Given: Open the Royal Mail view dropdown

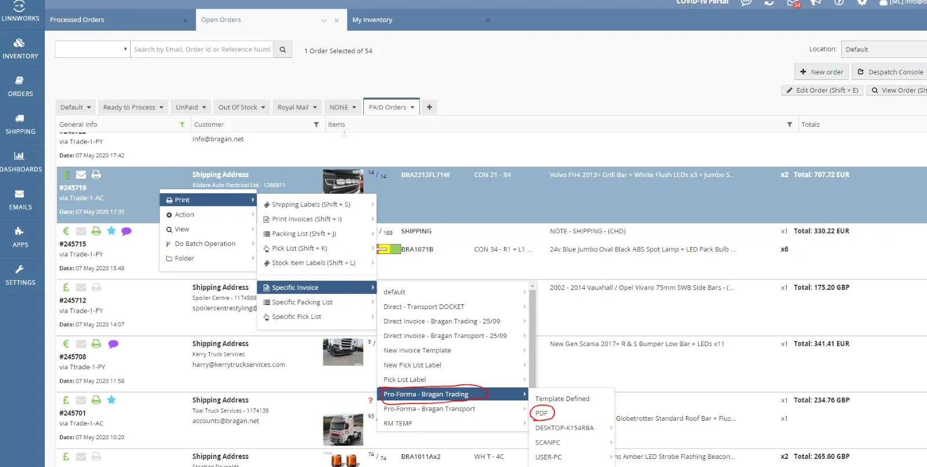Looking at the screenshot, I should [x=297, y=107].
